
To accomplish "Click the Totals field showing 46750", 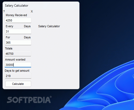I will 18,54.
